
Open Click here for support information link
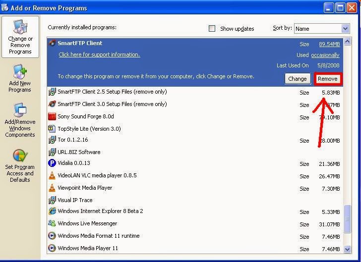99,54
